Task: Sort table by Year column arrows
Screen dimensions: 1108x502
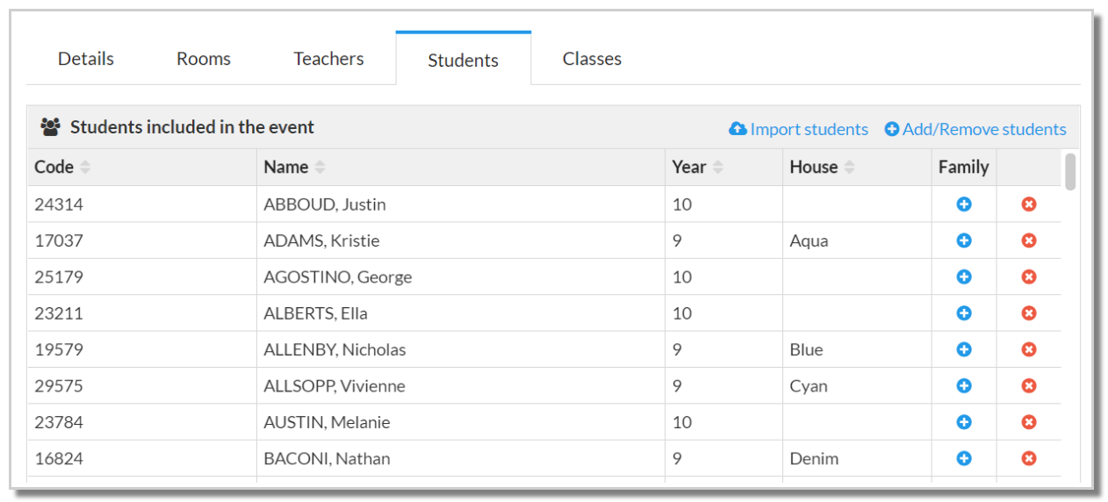Action: (x=718, y=168)
